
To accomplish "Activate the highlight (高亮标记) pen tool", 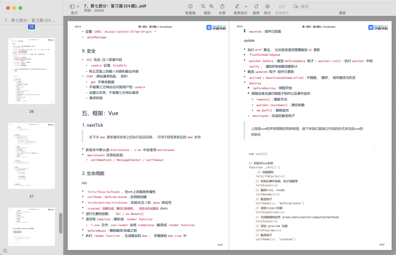I will pyautogui.click(x=237, y=6).
